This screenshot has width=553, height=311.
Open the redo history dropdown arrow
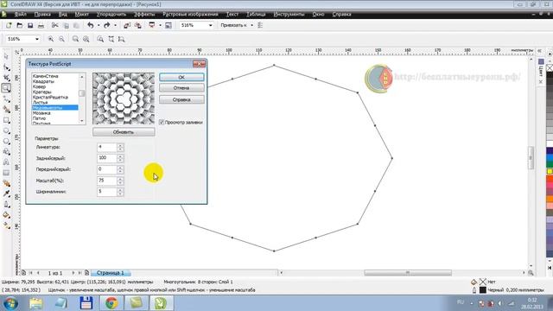tap(115, 25)
